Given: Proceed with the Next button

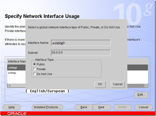Looking at the screenshot, I should point(102,107).
